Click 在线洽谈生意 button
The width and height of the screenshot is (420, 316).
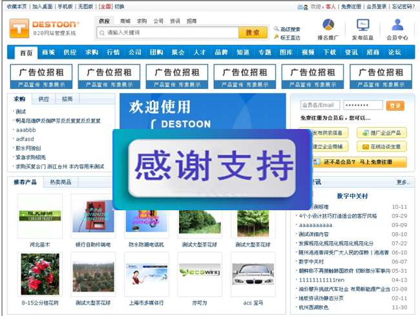382,146
